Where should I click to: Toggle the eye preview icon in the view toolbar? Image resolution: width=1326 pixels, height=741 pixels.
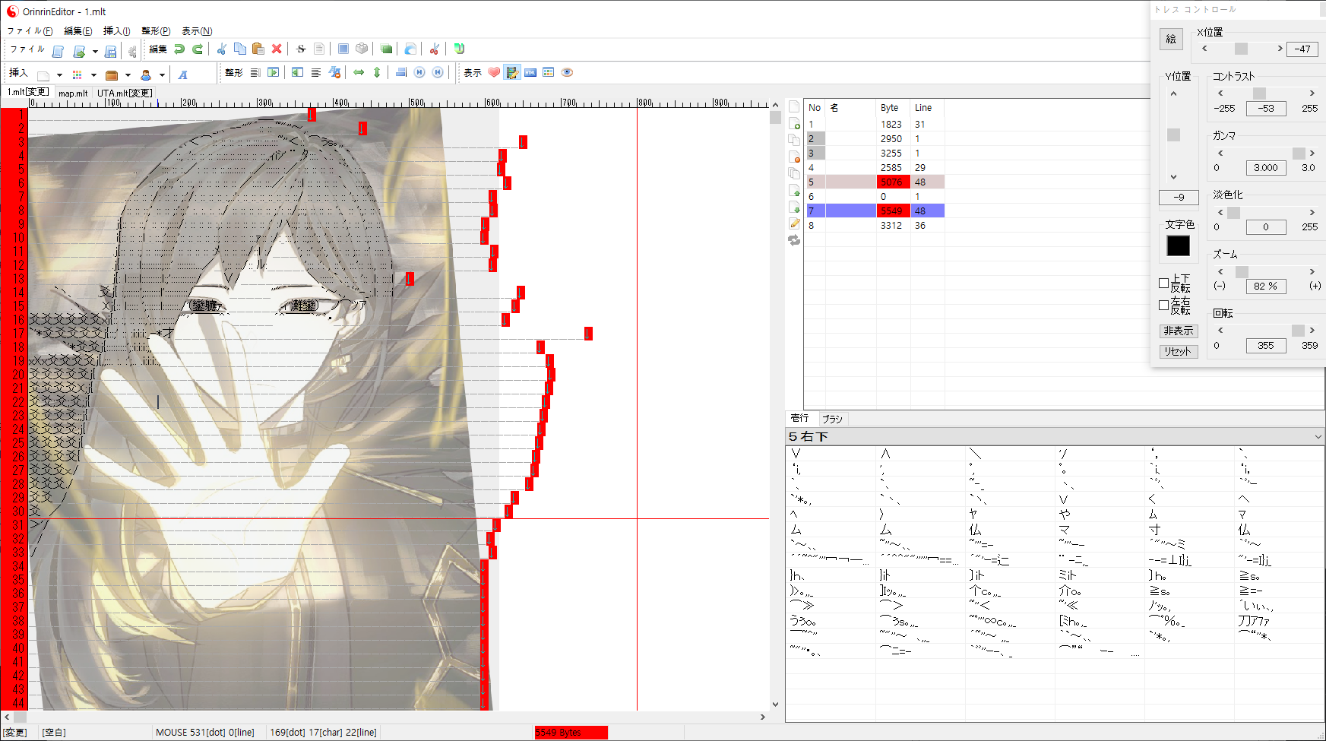pyautogui.click(x=567, y=73)
